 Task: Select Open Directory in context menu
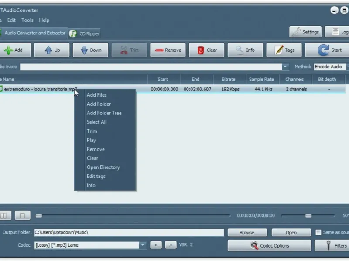tap(103, 167)
